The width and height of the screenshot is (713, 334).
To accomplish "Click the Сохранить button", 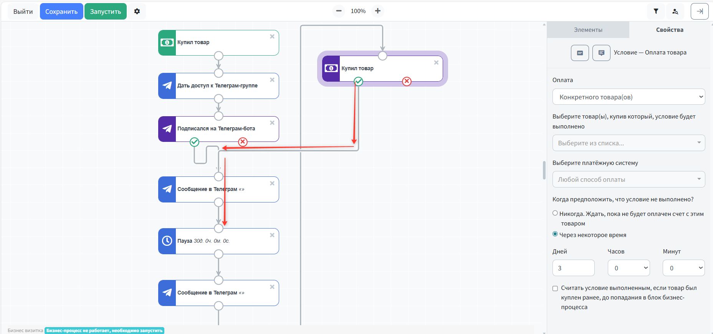I will coord(61,12).
